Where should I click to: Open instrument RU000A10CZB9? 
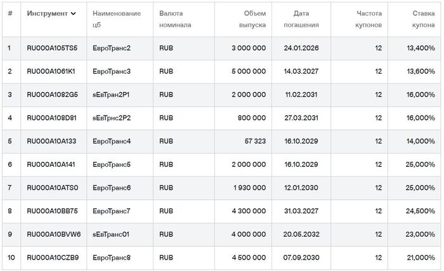tap(52, 257)
